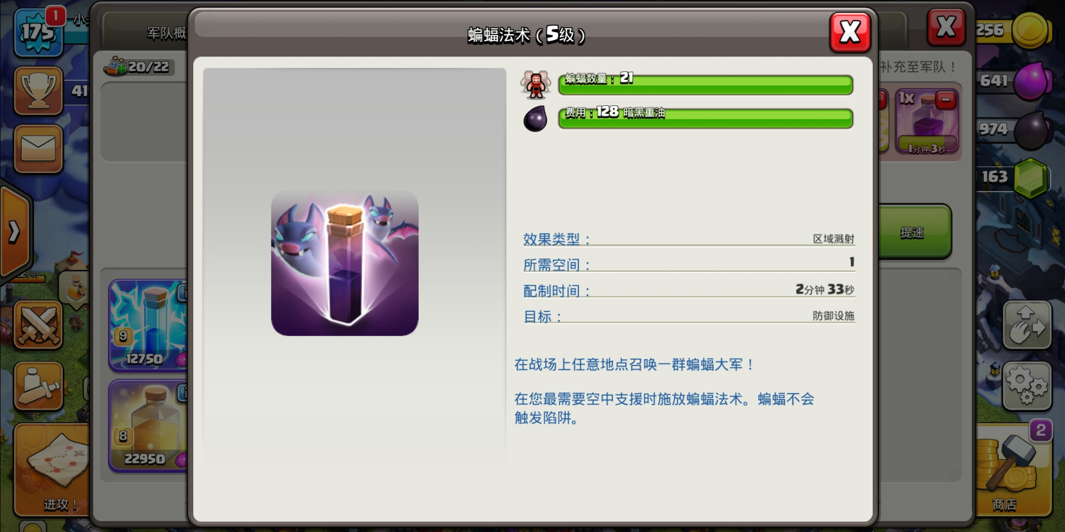1065x532 pixels.
Task: Click the 蝙蝠法术 (5级) title text
Action: click(526, 35)
